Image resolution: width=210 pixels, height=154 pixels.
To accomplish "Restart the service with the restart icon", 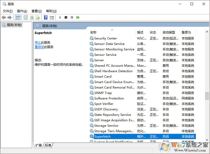I will click(78, 17).
